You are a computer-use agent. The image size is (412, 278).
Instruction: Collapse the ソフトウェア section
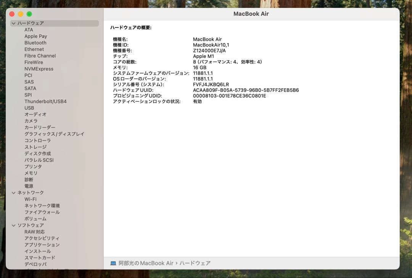14,225
